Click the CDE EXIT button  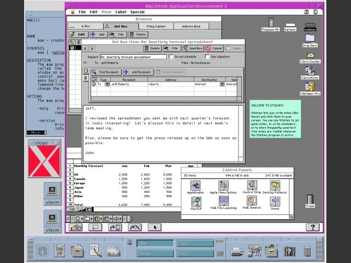[x=220, y=254]
